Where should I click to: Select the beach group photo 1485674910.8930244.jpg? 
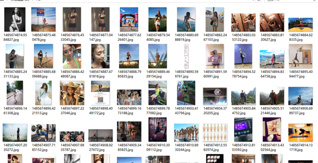[x=186, y=133]
